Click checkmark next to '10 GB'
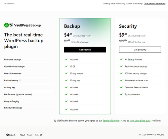 pyautogui.click(x=67, y=66)
